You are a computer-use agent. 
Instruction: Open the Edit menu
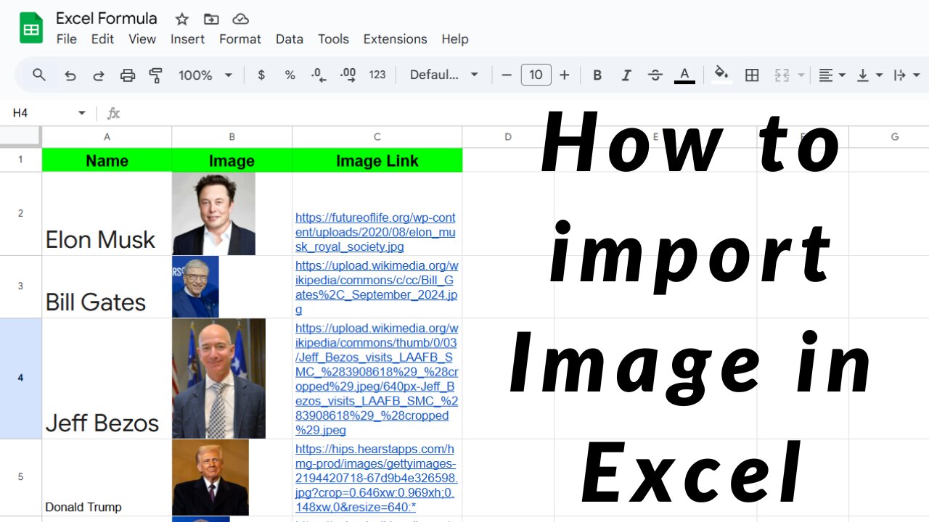coord(102,39)
